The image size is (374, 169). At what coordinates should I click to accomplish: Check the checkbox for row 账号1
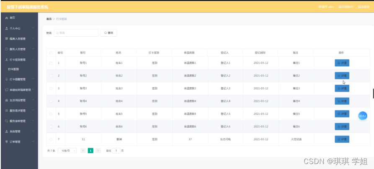coord(51,63)
